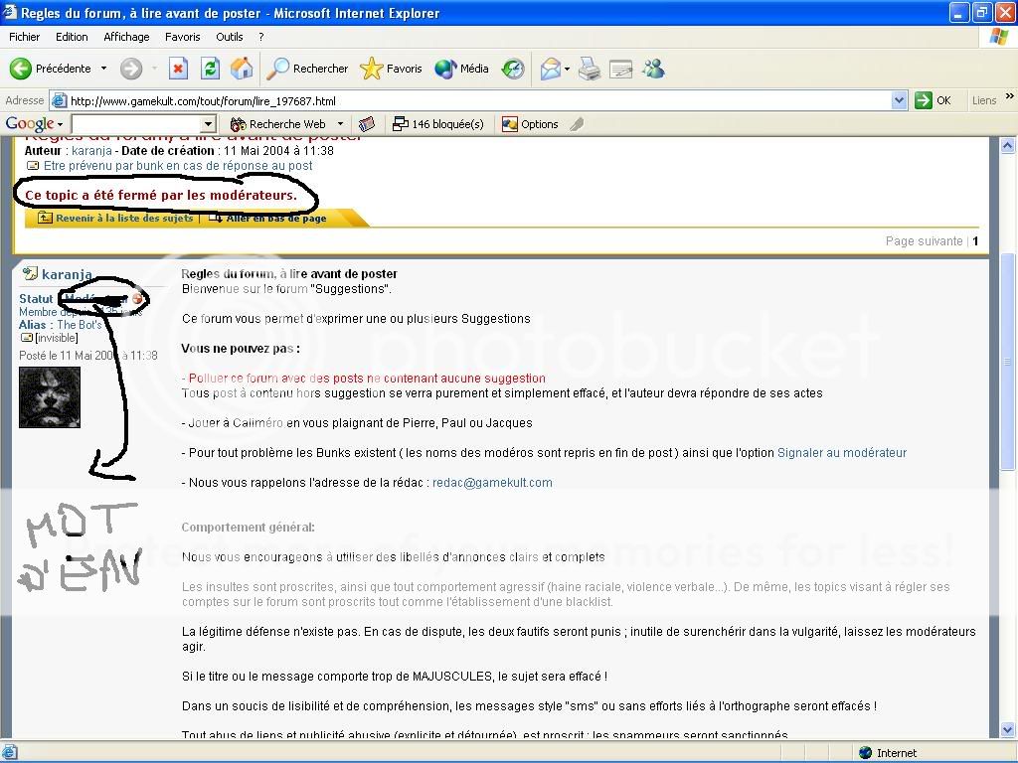Click the OK go button
The width and height of the screenshot is (1018, 763).
tap(933, 100)
